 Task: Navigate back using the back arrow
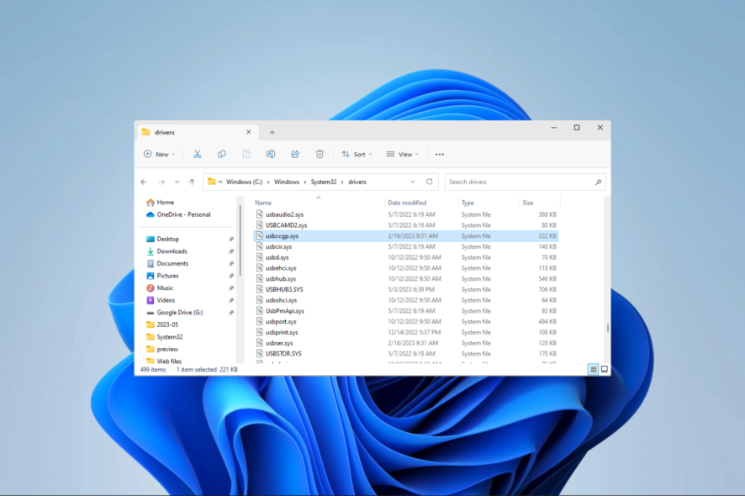143,182
